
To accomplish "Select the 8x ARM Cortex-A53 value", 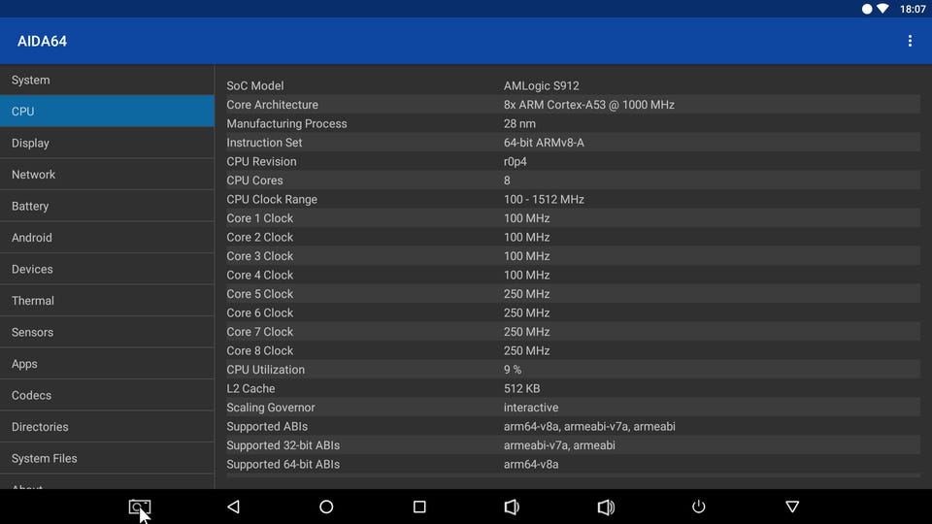I will point(588,105).
